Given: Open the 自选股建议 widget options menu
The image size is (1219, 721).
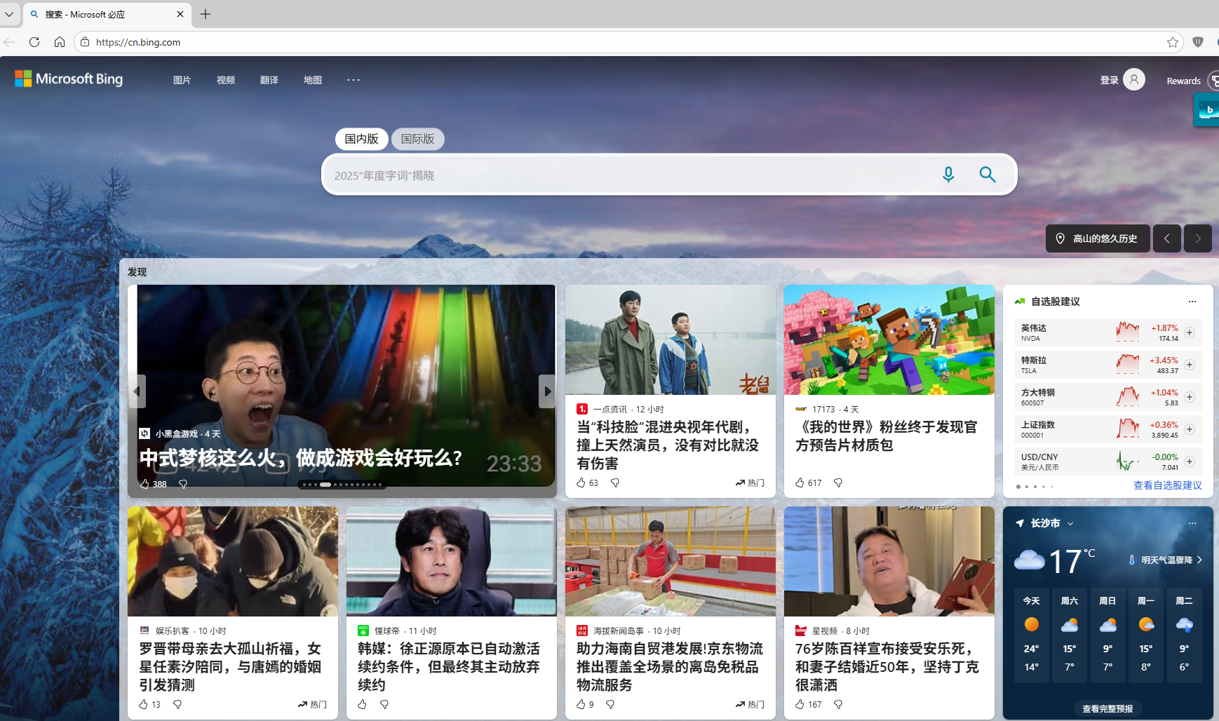Looking at the screenshot, I should 1192,302.
